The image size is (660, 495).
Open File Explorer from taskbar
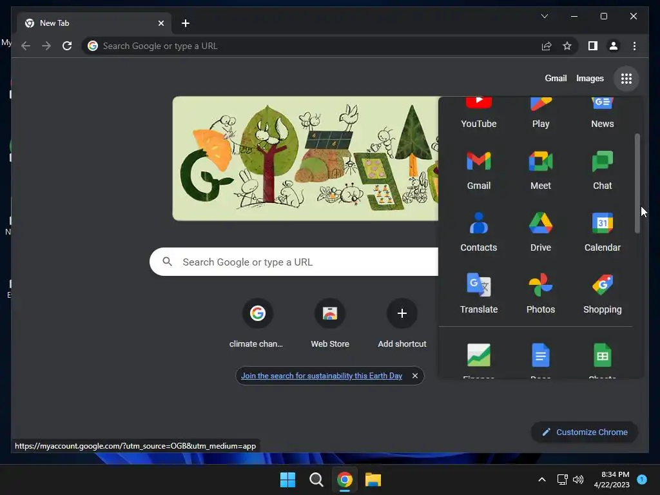click(373, 480)
